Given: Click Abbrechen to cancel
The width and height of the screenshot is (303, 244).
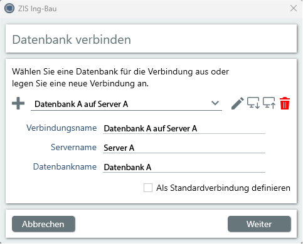Looking at the screenshot, I should 43,224.
